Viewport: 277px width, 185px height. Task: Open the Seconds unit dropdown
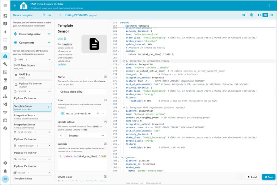point(87,136)
